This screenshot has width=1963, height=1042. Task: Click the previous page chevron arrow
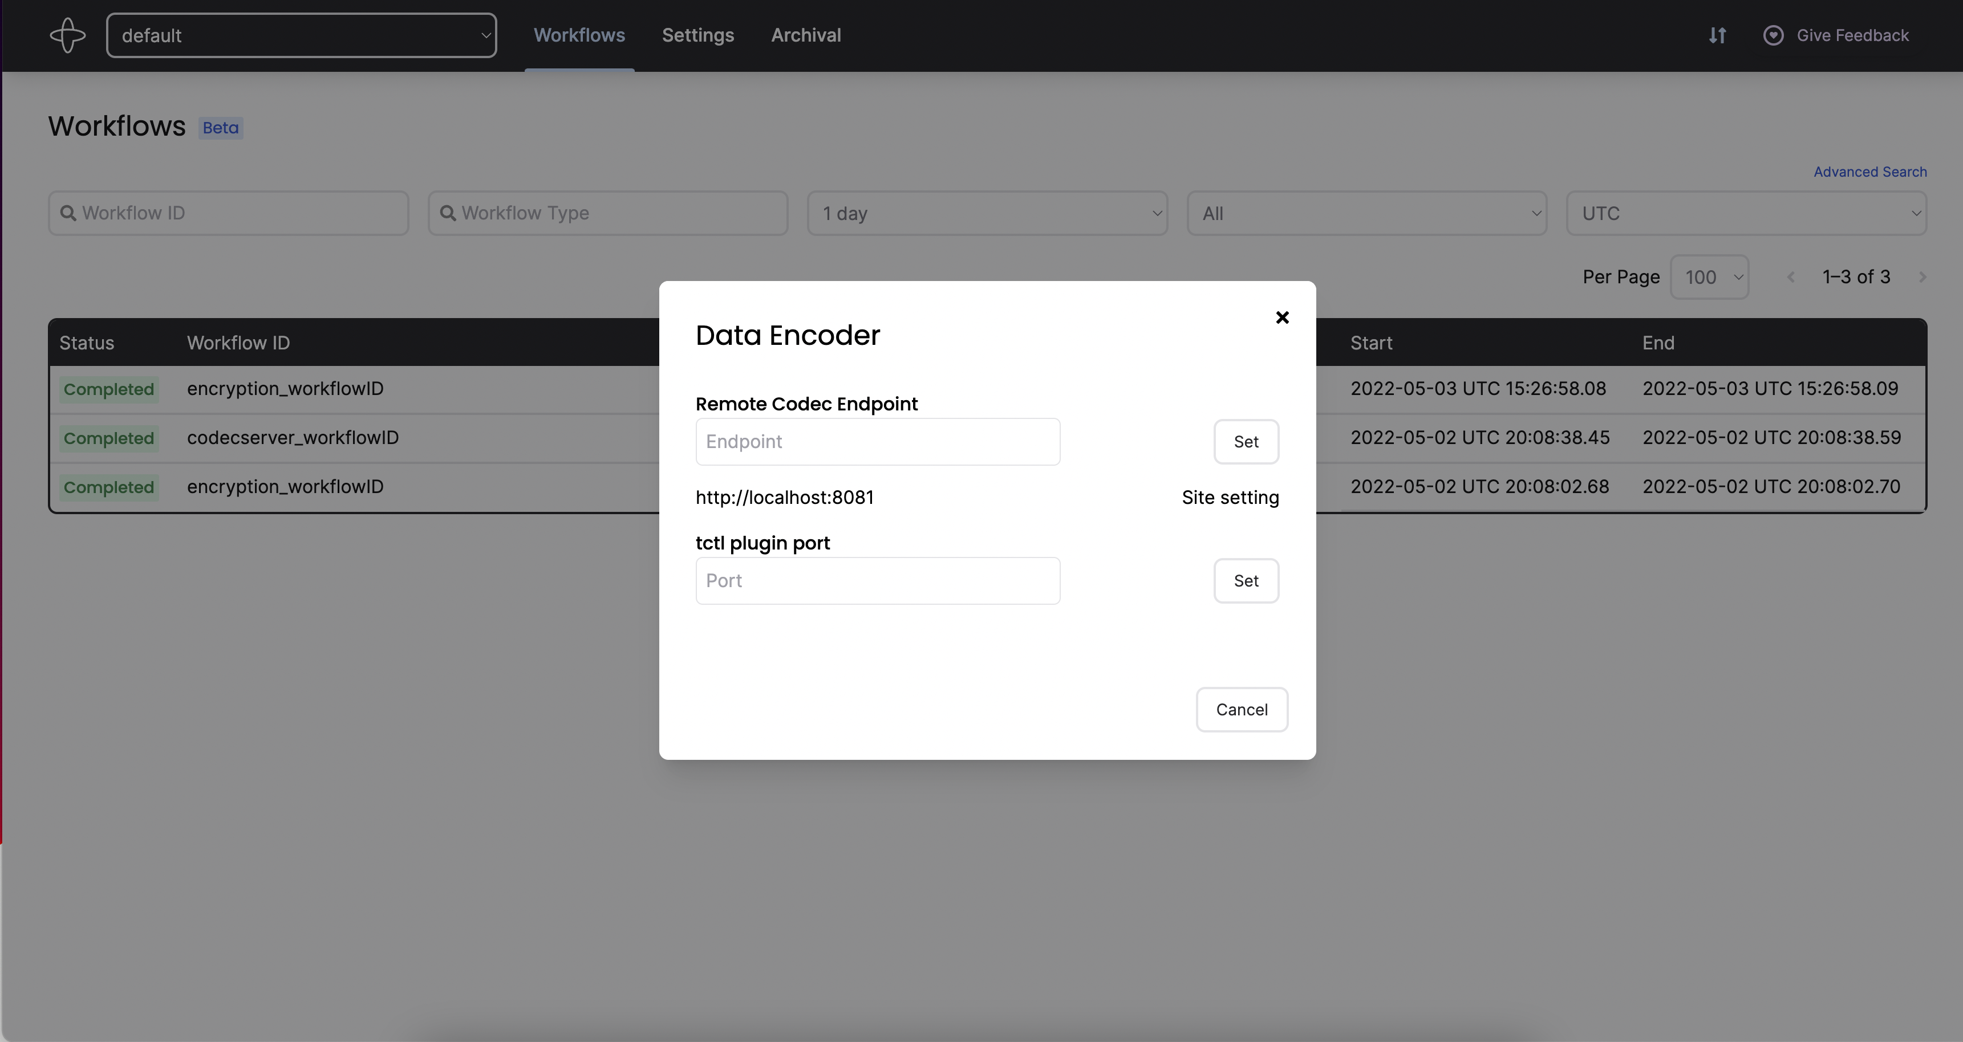pos(1790,276)
